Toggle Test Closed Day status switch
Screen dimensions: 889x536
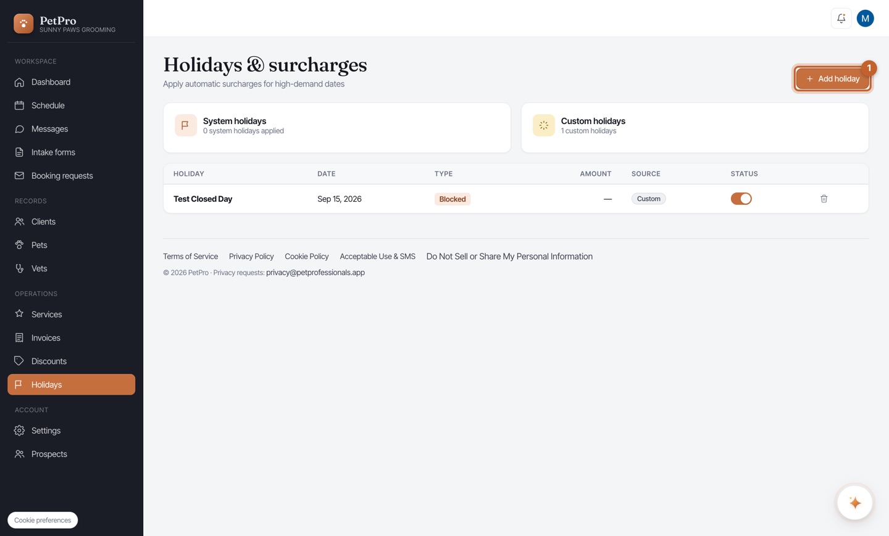(x=741, y=199)
